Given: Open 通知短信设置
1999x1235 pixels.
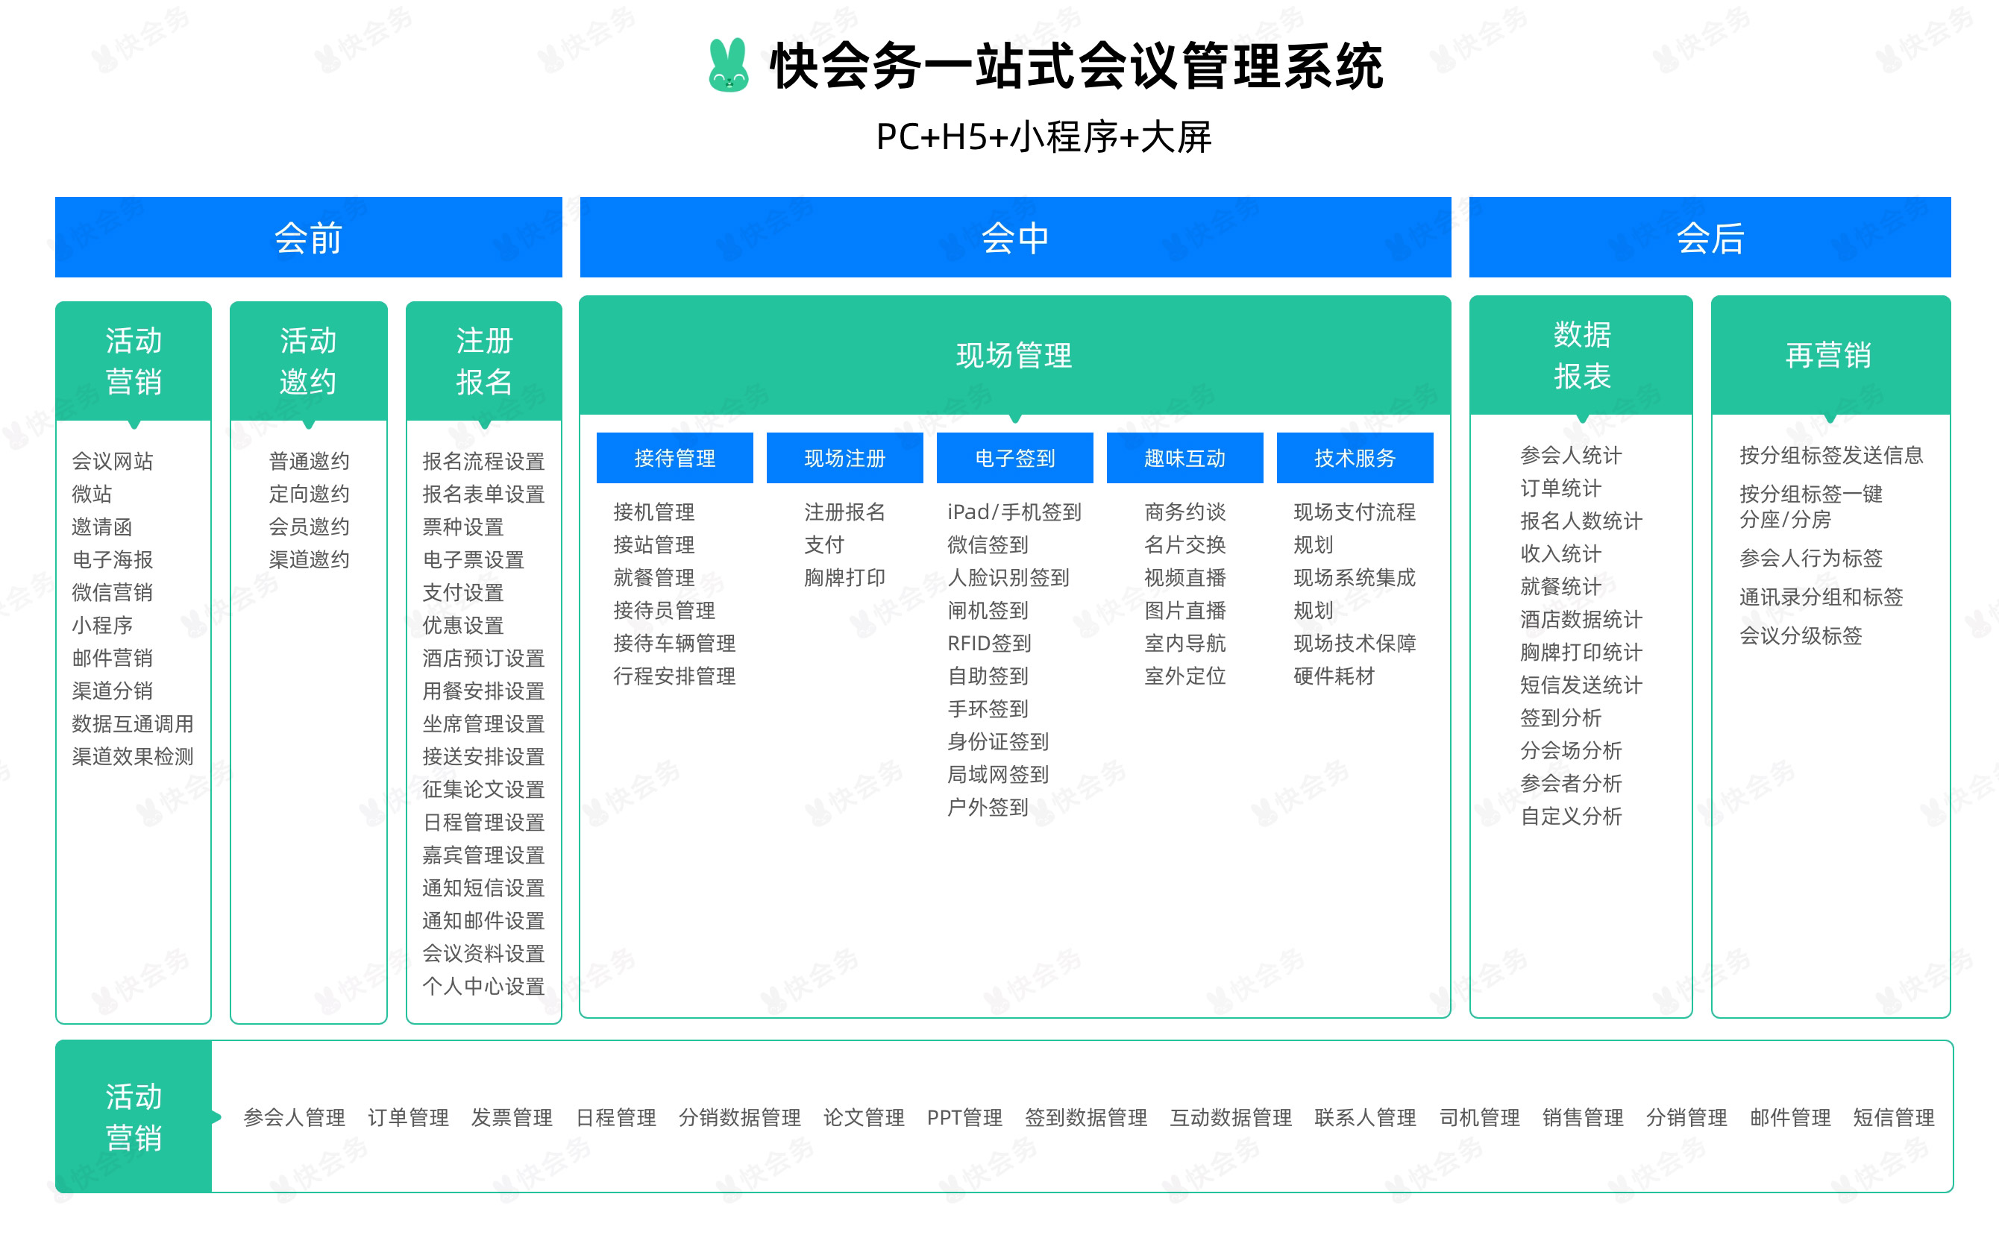Looking at the screenshot, I should 483,888.
